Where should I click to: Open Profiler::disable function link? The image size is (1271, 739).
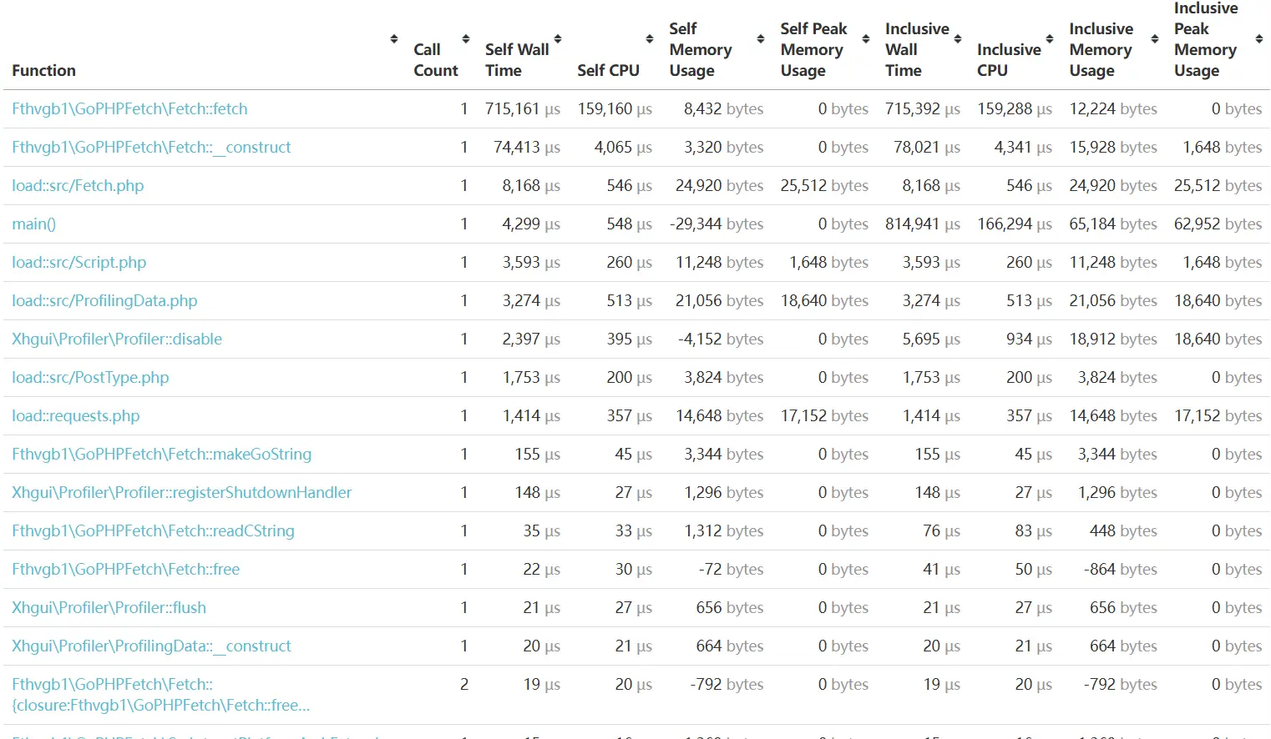(x=117, y=339)
